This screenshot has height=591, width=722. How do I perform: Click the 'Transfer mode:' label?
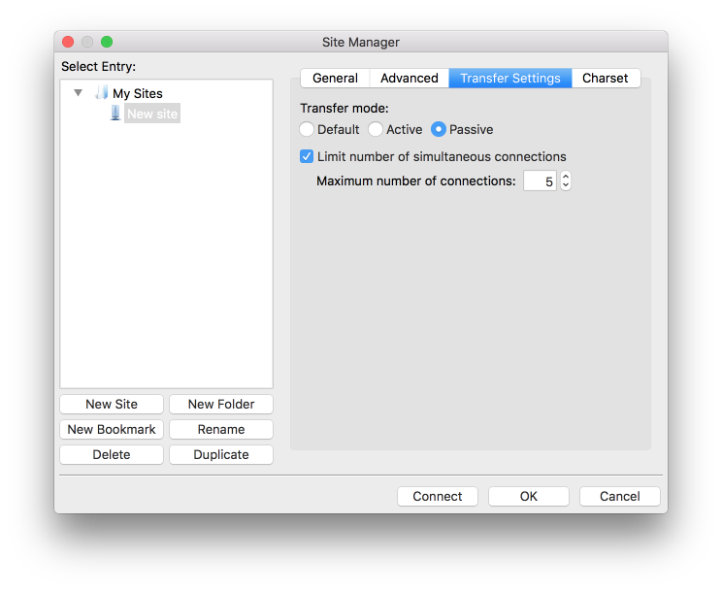tap(345, 109)
